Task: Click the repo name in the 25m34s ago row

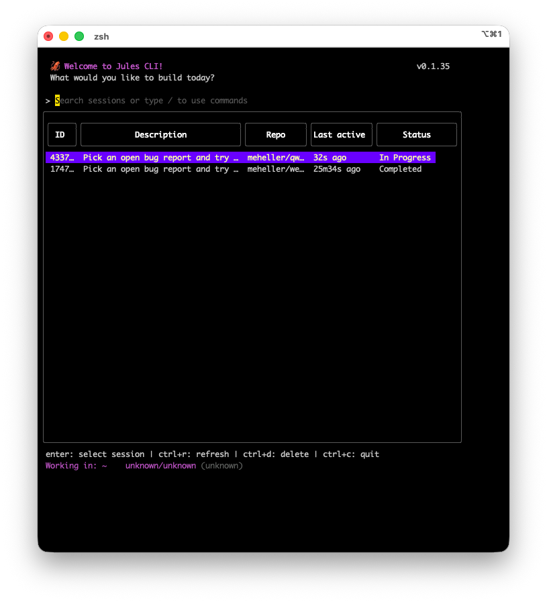Action: [276, 169]
